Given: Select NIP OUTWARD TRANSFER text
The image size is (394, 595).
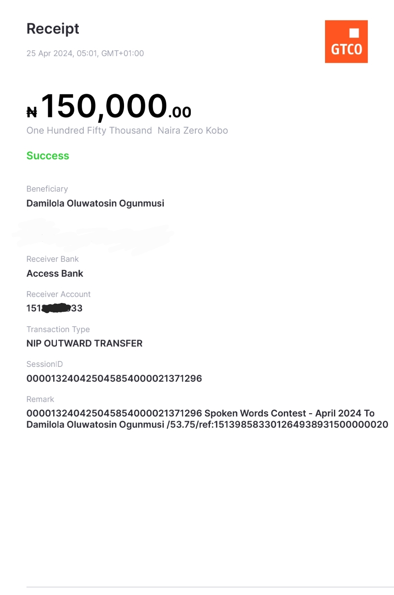Looking at the screenshot, I should click(x=84, y=343).
